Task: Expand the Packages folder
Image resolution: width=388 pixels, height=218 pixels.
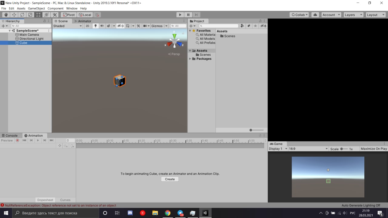Action: click(x=190, y=59)
